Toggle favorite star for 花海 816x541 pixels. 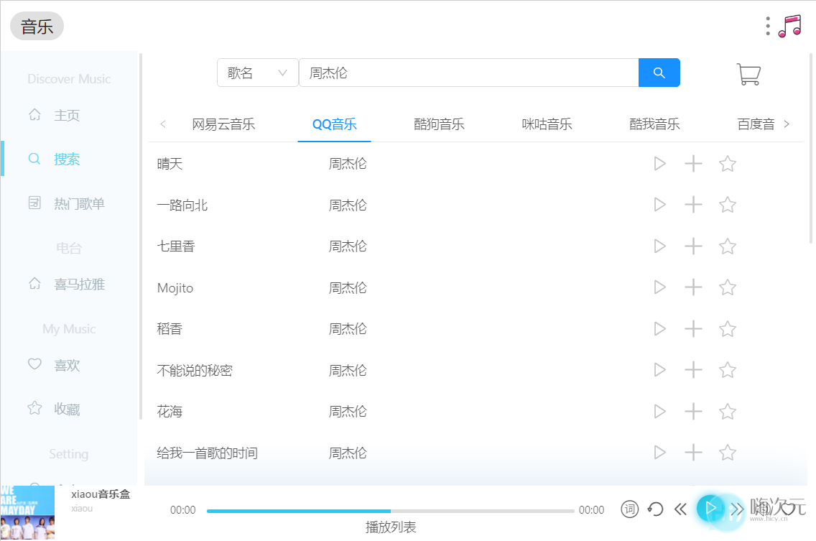[x=727, y=411]
